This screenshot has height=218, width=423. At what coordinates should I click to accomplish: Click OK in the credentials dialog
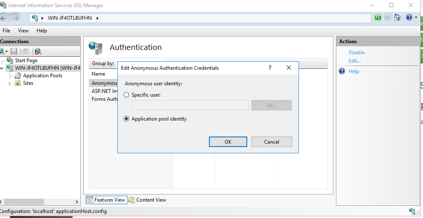point(227,142)
